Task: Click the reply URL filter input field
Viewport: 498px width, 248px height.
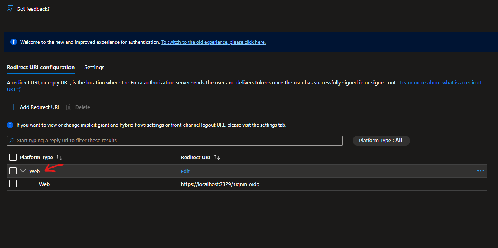Action: (x=161, y=140)
